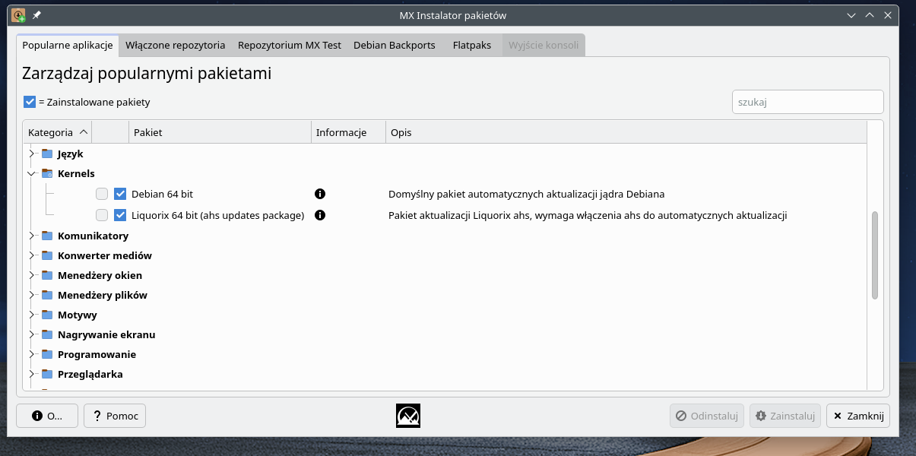Screen dimensions: 916x456
Task: Expand the Motywy category
Action: click(x=31, y=315)
